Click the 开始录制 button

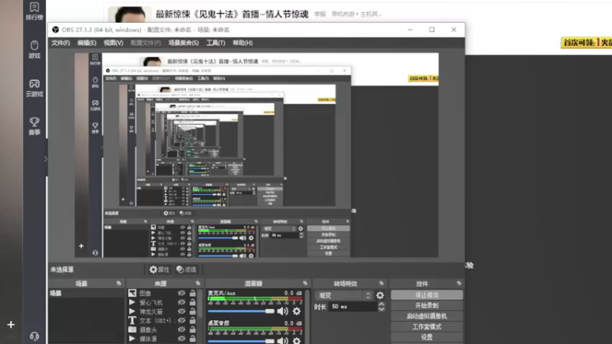pos(427,306)
